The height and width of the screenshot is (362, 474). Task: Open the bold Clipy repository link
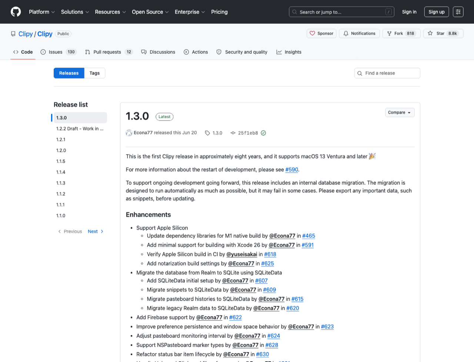(45, 34)
